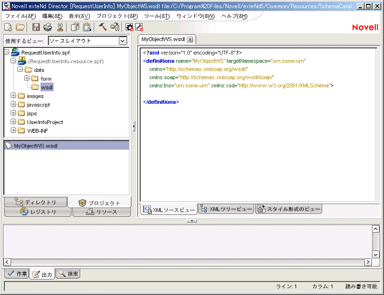Close the MyObjectWS.wsdl editor tab

(190, 40)
